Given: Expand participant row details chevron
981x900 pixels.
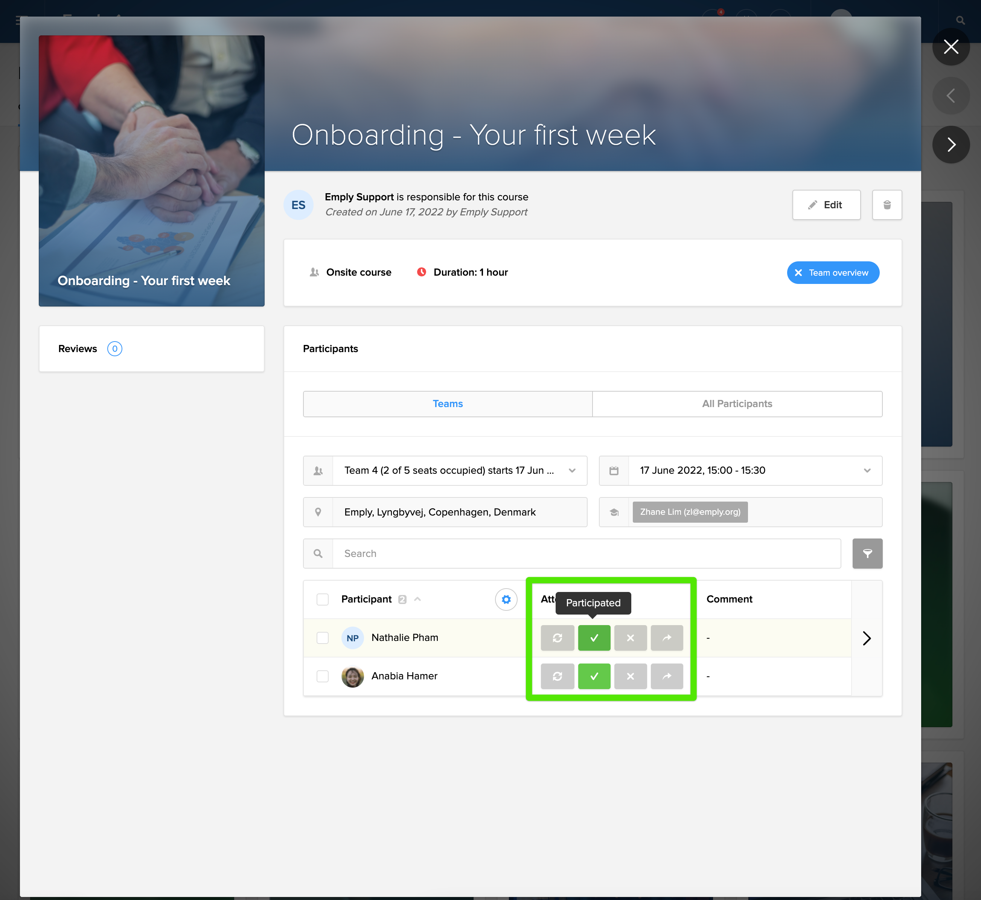Looking at the screenshot, I should 866,638.
